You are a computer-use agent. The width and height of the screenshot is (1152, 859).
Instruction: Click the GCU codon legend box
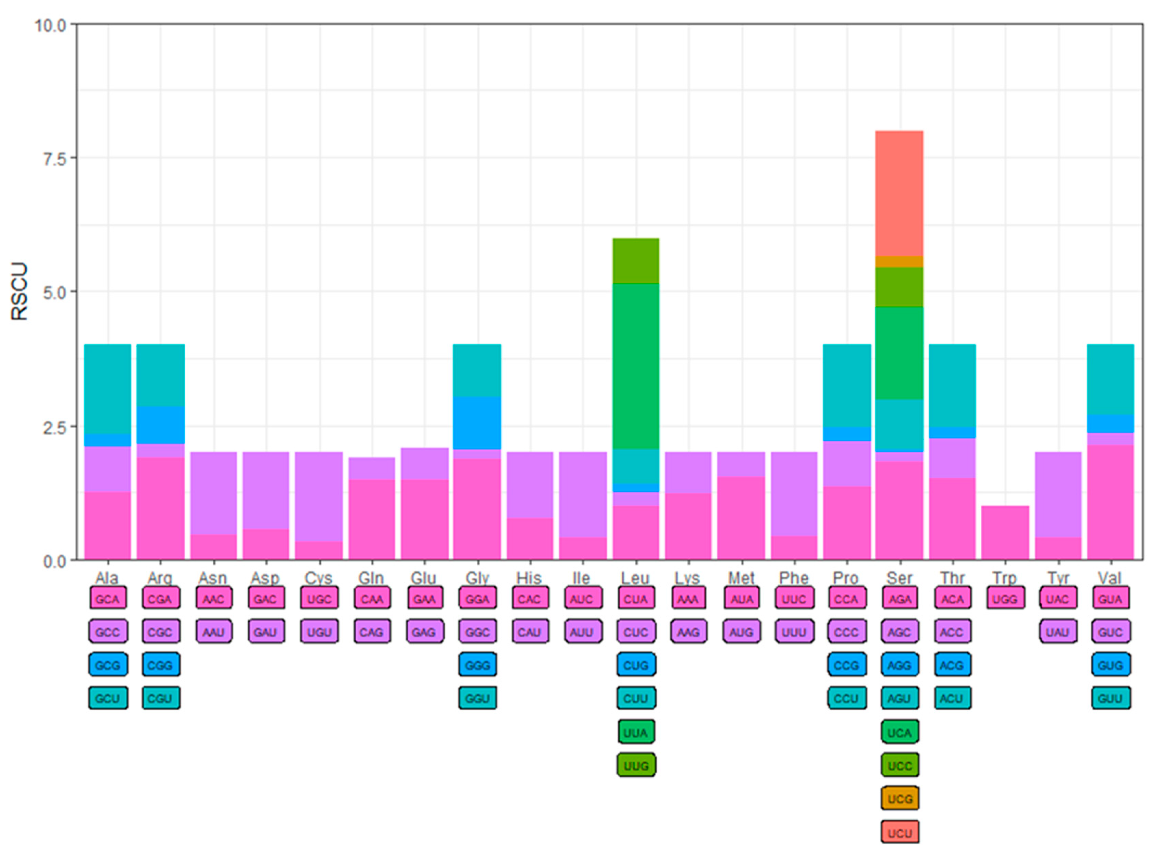[x=108, y=698]
